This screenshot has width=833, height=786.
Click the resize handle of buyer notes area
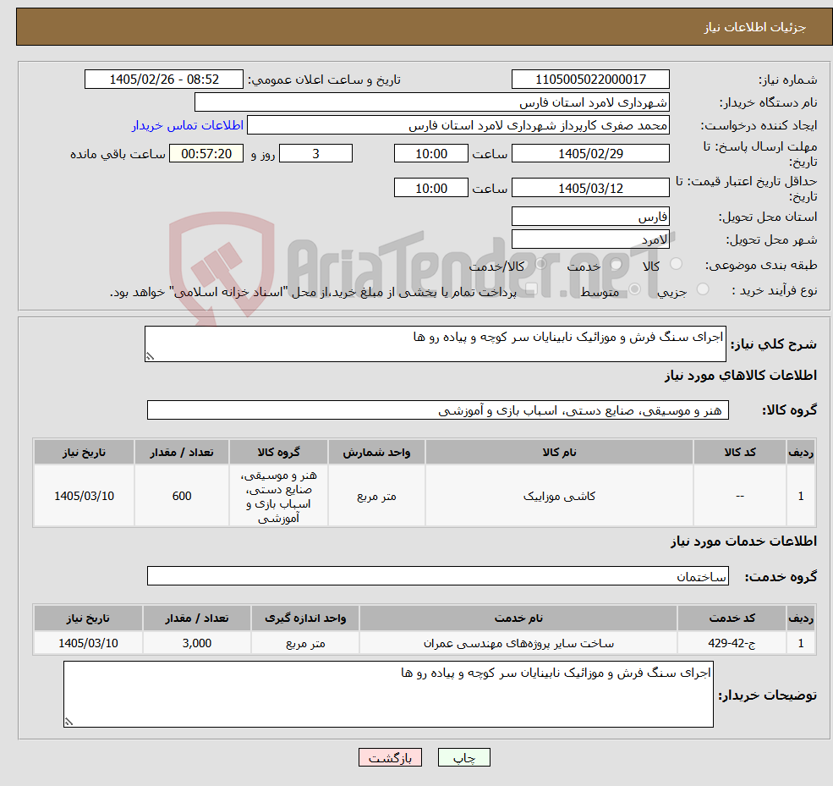[x=69, y=722]
